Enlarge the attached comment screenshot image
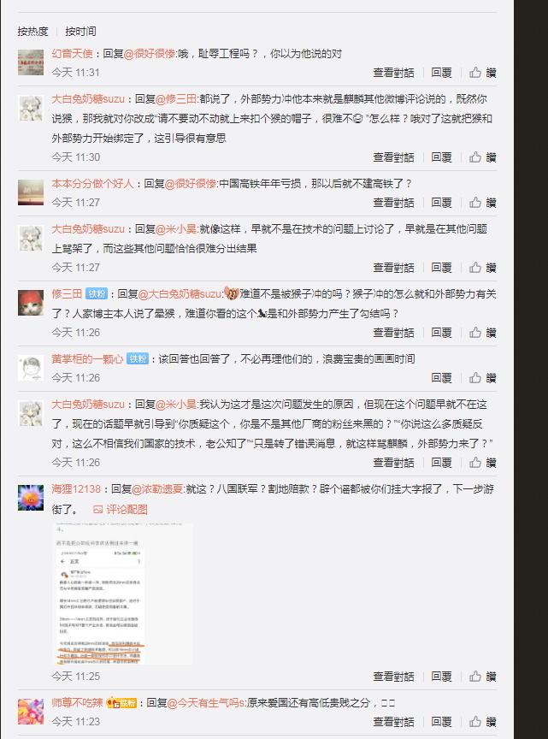 (122, 594)
